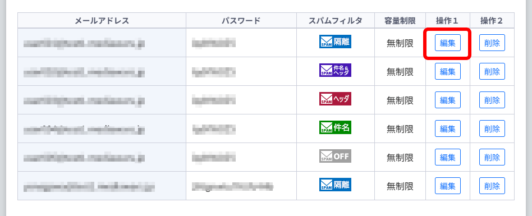532x216 pixels.
Task: Click the gray spam OFF icon
Action: click(335, 157)
